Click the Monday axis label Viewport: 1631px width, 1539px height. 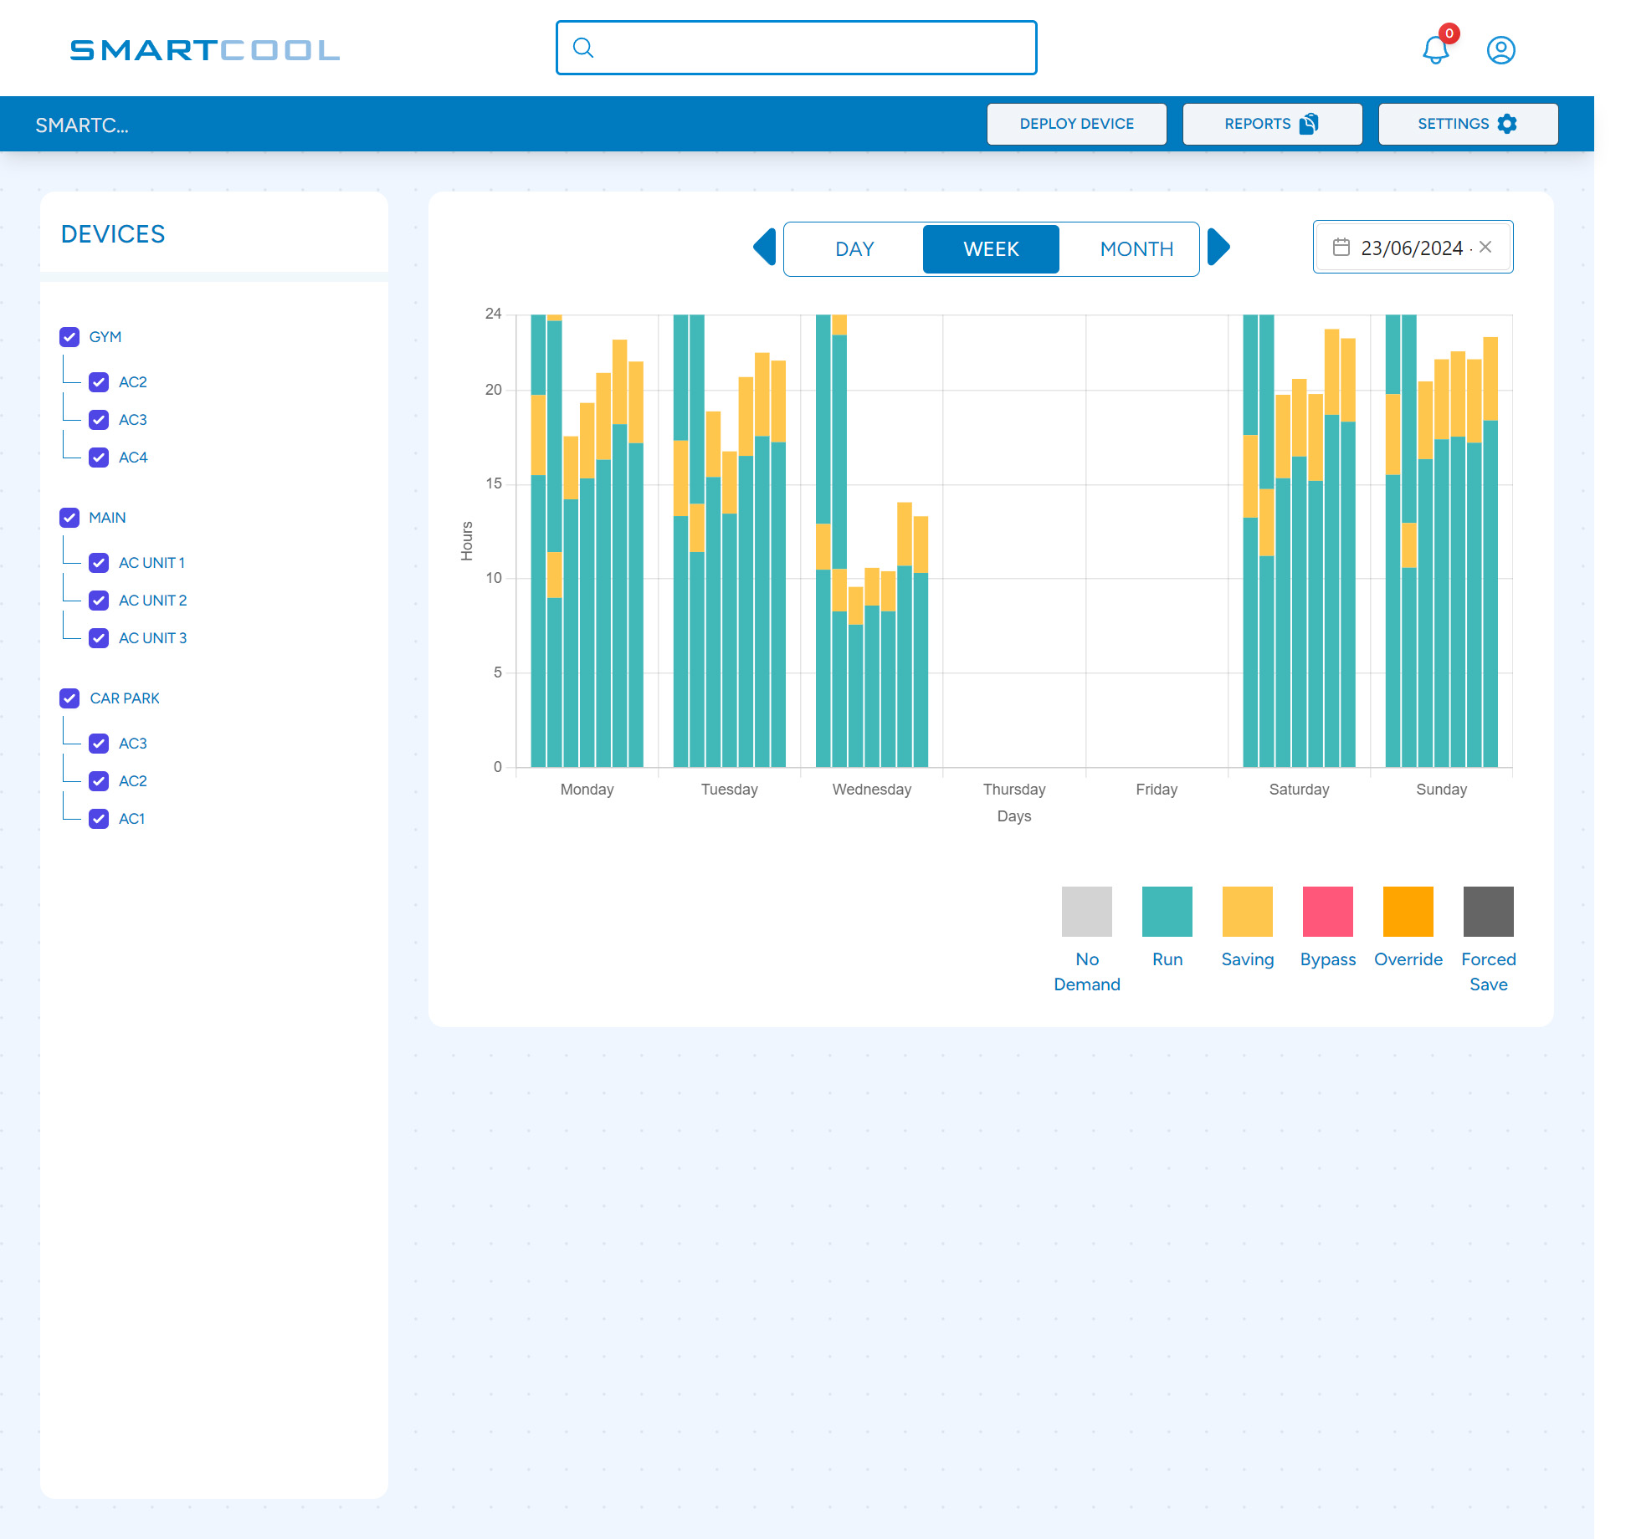coord(587,790)
